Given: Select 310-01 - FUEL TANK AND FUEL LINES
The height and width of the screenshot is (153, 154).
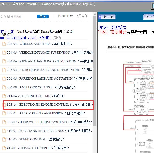Looking at the screenshot, I should point(50,131).
